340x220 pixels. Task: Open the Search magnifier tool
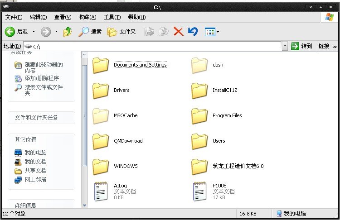pyautogui.click(x=83, y=32)
